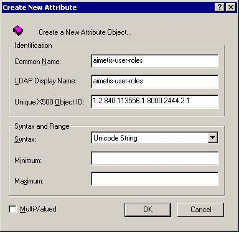Click the Maximum value input field
Image resolution: width=239 pixels, height=232 pixels.
[155, 179]
